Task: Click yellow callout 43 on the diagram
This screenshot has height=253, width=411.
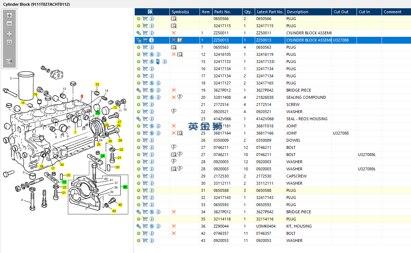Action: 114,211
